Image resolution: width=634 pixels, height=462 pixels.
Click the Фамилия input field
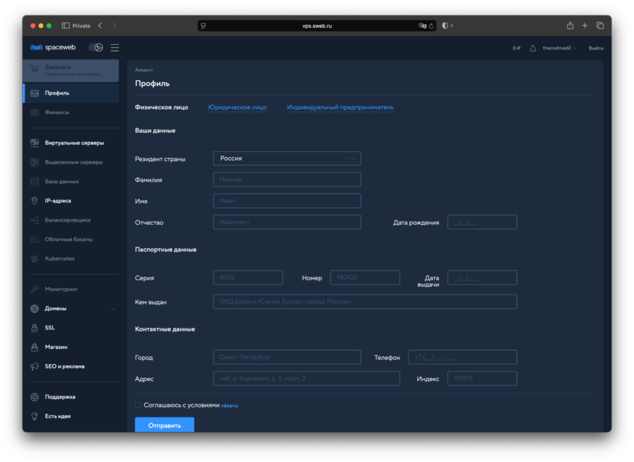(x=287, y=180)
